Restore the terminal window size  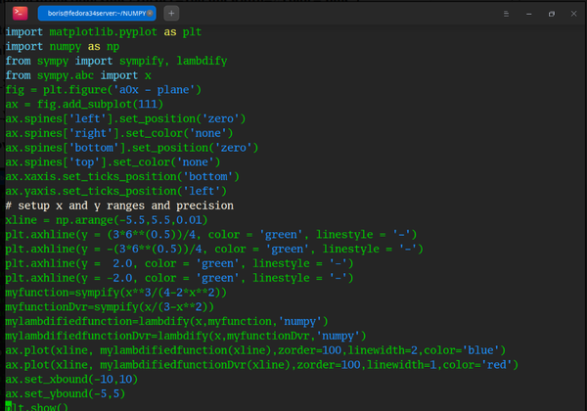click(552, 14)
